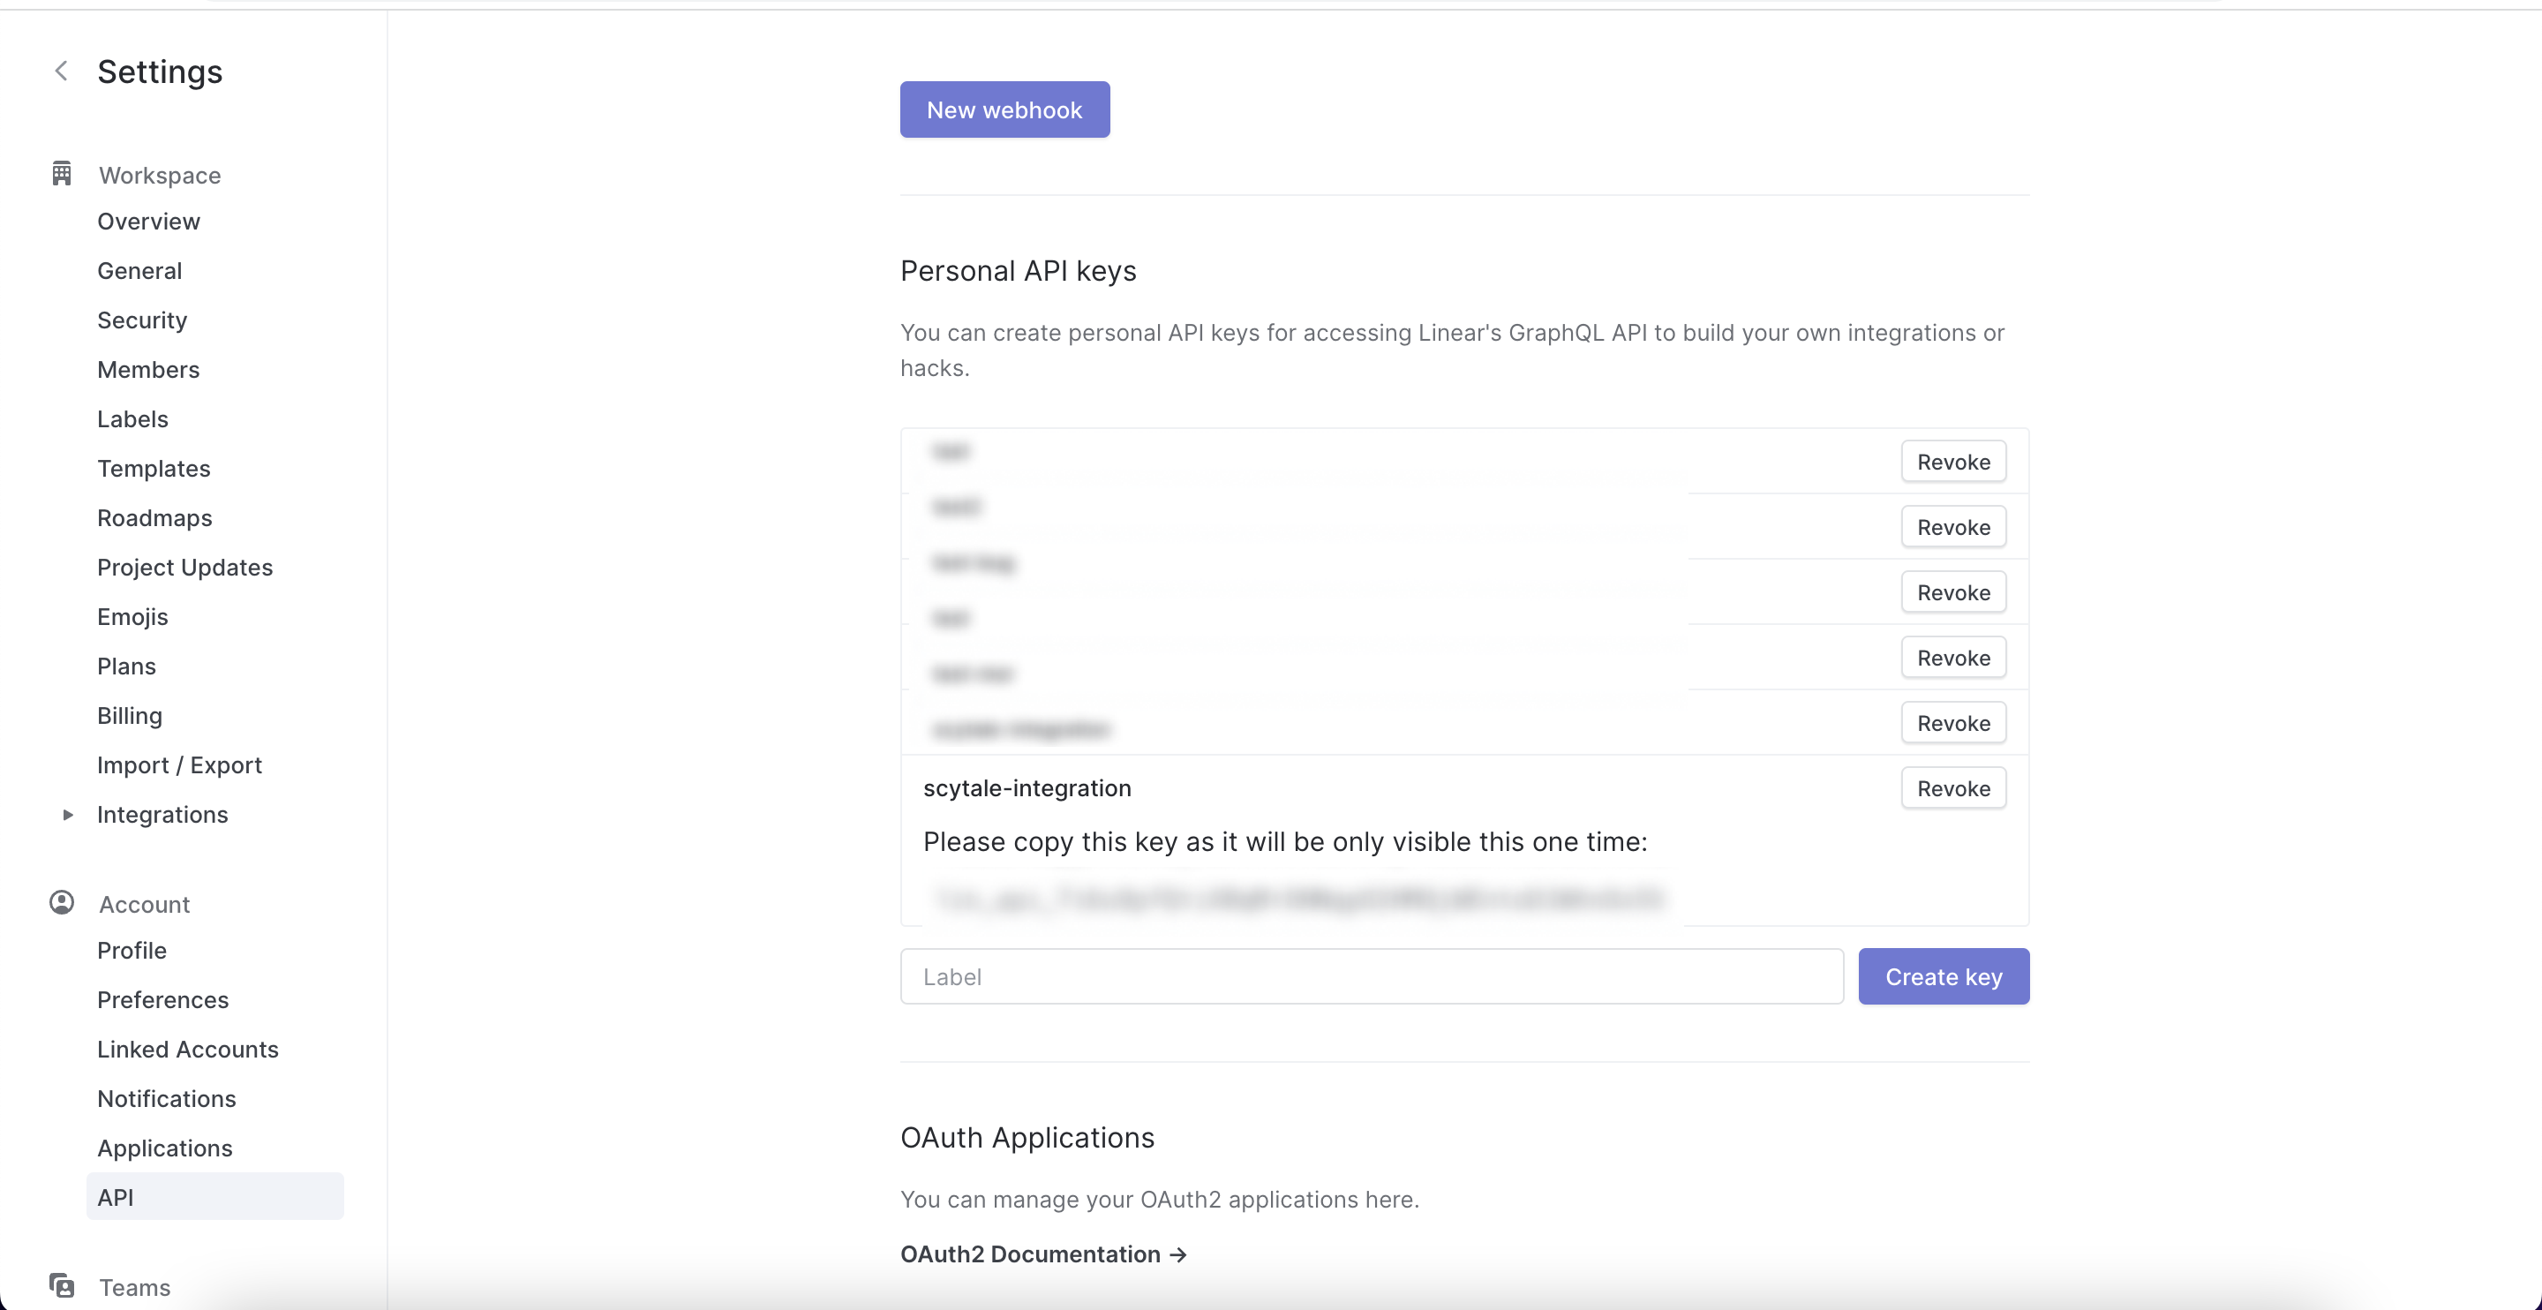
Task: Open Security settings
Action: pyautogui.click(x=141, y=320)
